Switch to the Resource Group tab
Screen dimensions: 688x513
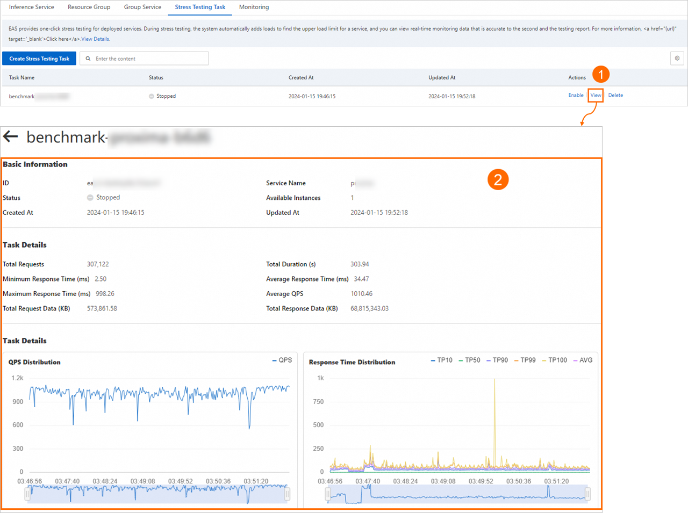pyautogui.click(x=89, y=7)
